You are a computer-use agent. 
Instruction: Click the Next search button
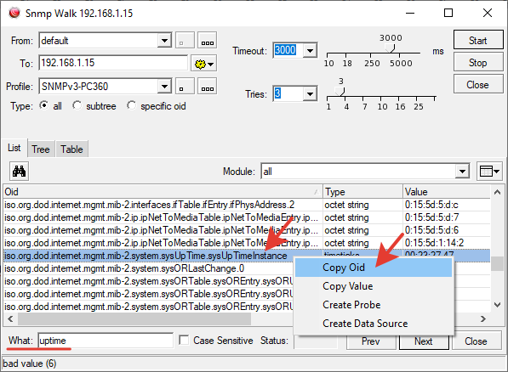pos(424,341)
